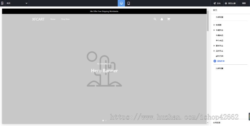Click the exit editor icon
Viewport: 250px width, 126px height.
pos(2,3)
